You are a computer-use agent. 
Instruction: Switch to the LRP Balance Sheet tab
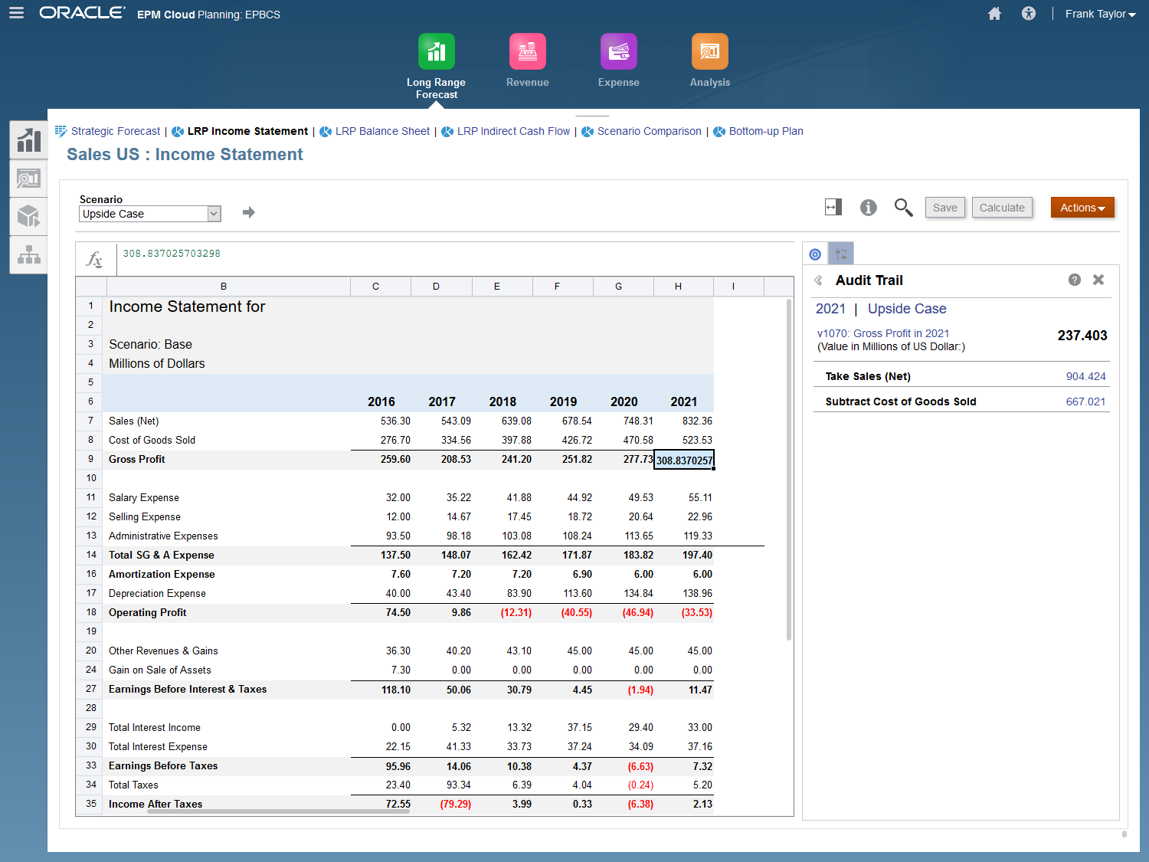pyautogui.click(x=382, y=131)
